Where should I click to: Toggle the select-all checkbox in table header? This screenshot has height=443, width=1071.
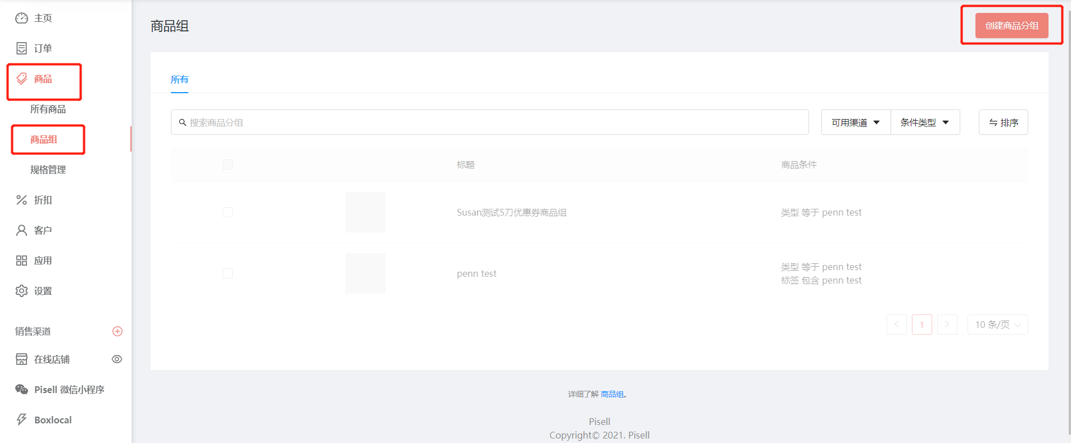pos(228,165)
